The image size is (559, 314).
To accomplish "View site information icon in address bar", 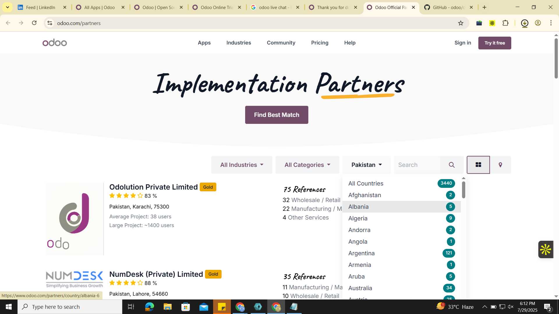I will [x=50, y=23].
